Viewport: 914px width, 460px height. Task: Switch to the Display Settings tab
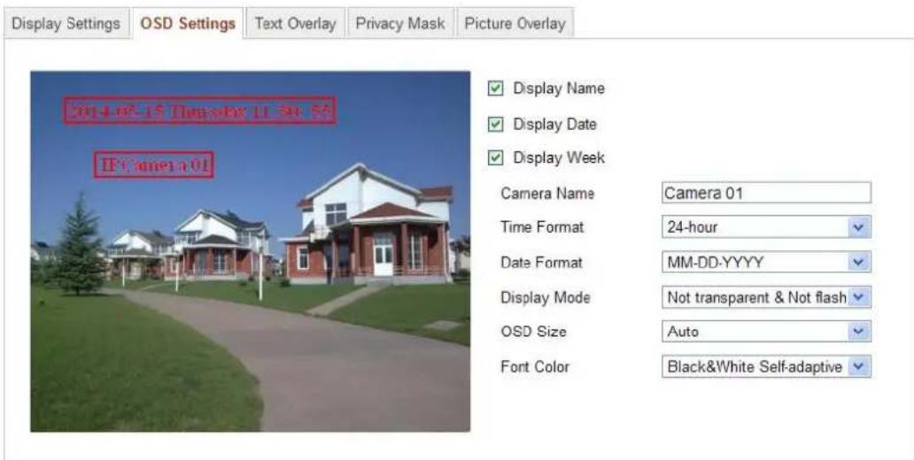[66, 23]
